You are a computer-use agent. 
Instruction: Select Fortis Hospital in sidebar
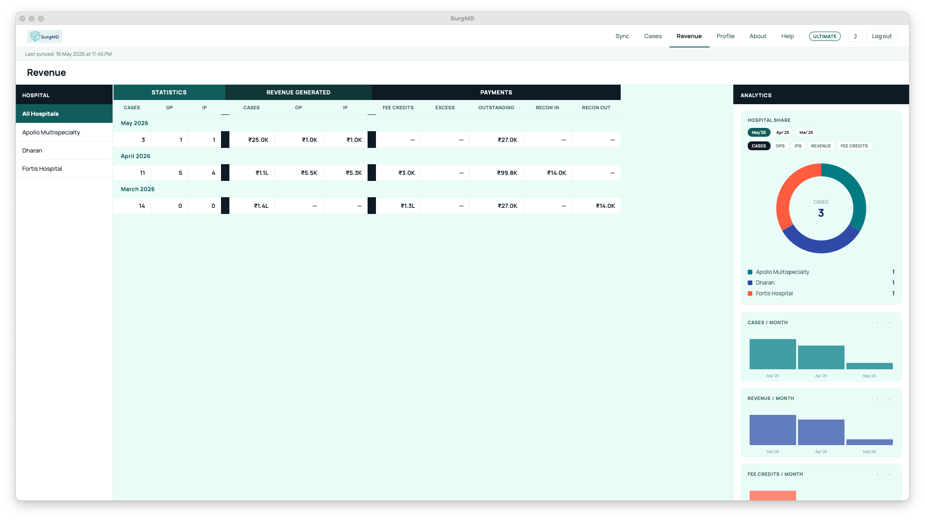64,169
